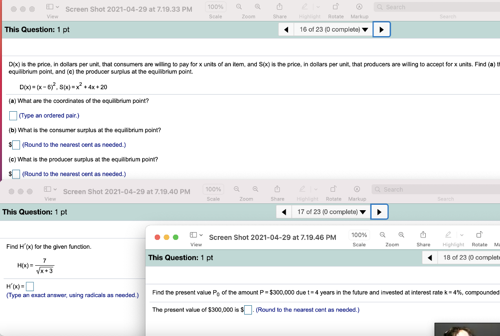Image resolution: width=500 pixels, height=336 pixels.
Task: Click the 100% Scale control in the top toolbar
Action: (214, 7)
